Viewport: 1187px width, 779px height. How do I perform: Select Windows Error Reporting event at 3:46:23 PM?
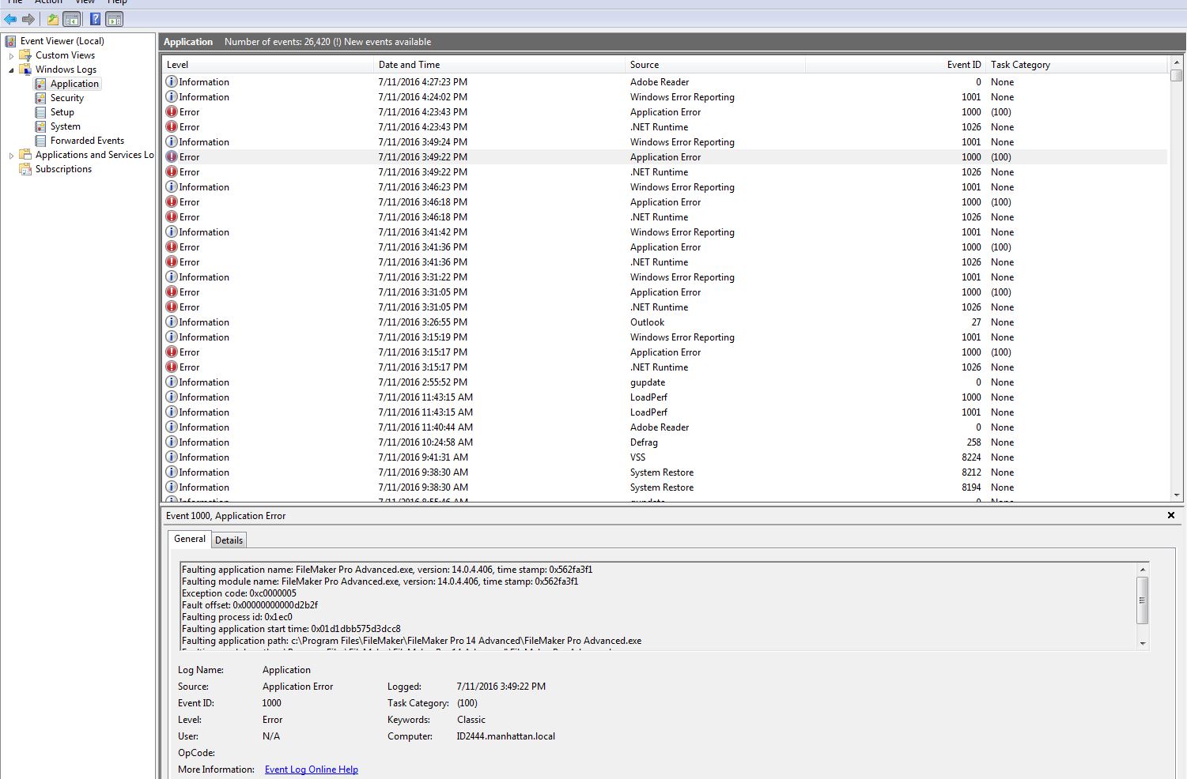click(664, 186)
